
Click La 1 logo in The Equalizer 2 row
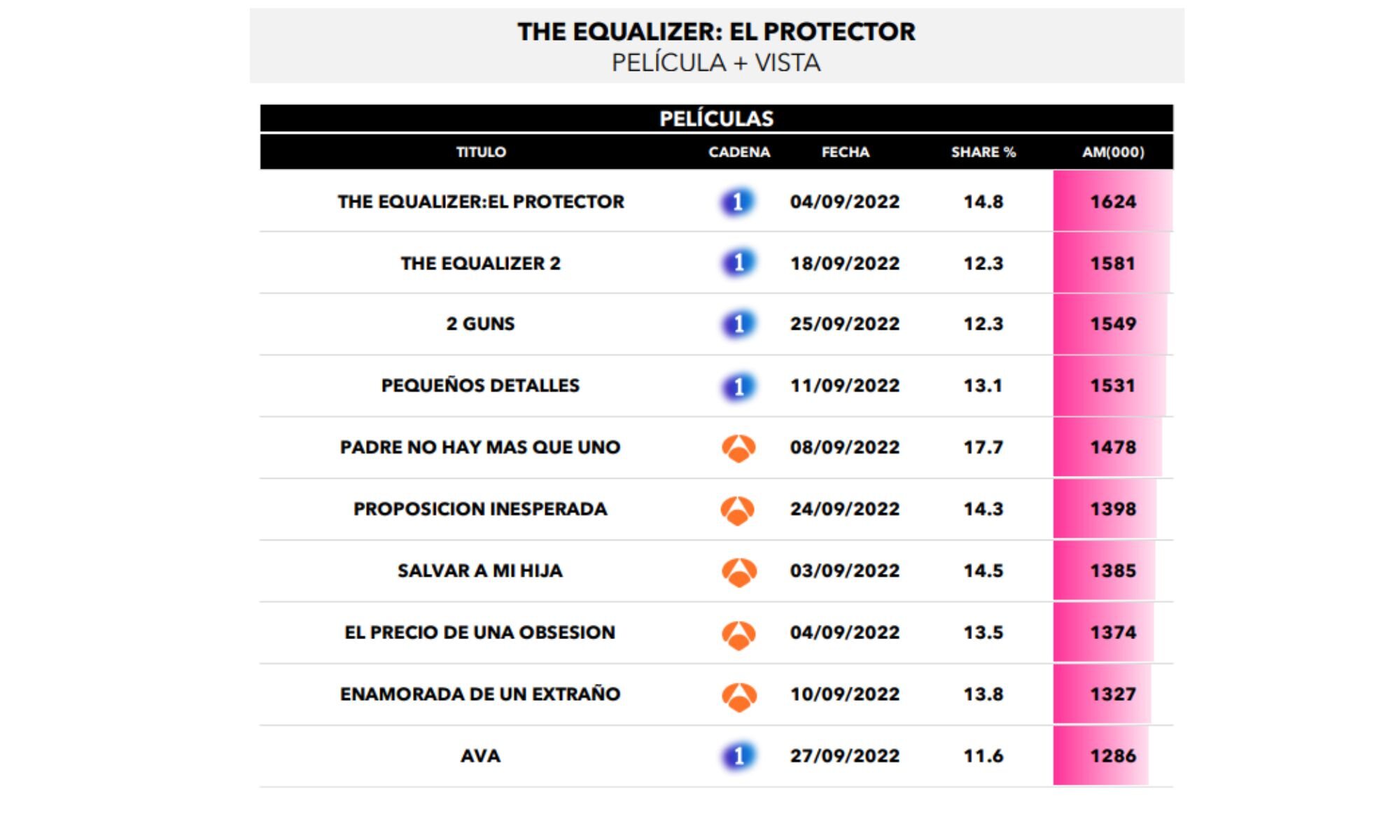738,263
